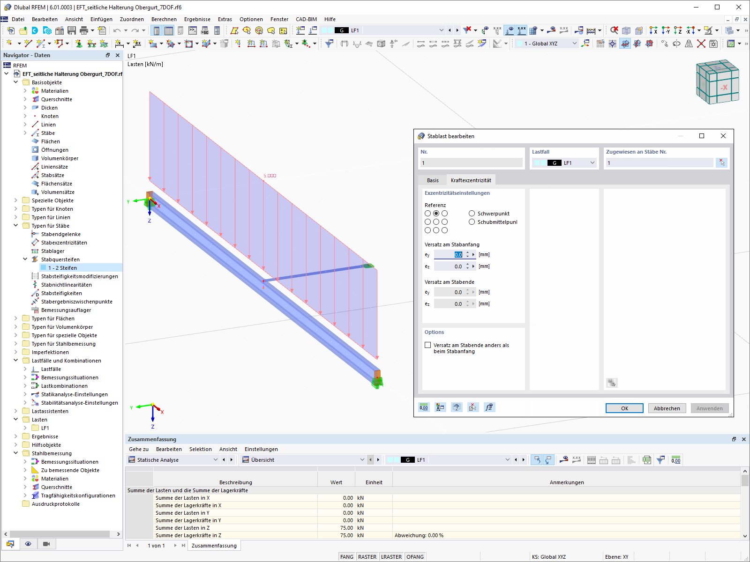Expand the Spezielle Objekte node
Image resolution: width=750 pixels, height=562 pixels.
[15, 200]
